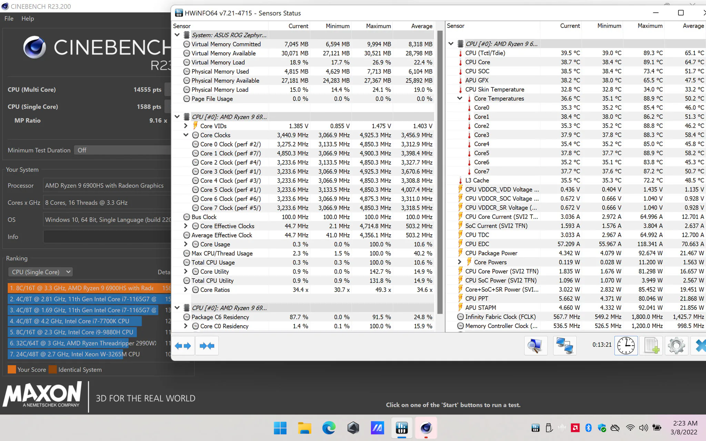
Task: Click the collapse columns arrows icon in HWiNFO
Action: pyautogui.click(x=207, y=346)
